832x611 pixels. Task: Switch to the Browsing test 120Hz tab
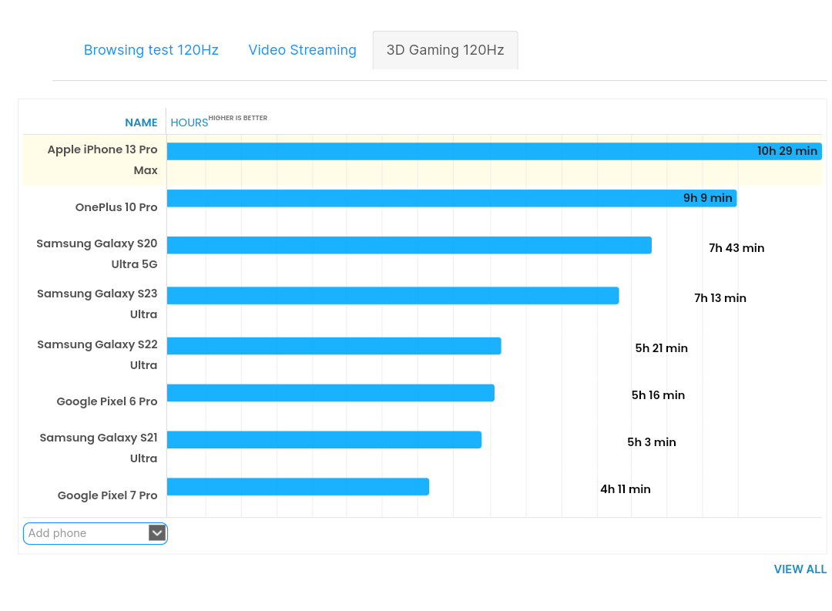[x=151, y=50]
